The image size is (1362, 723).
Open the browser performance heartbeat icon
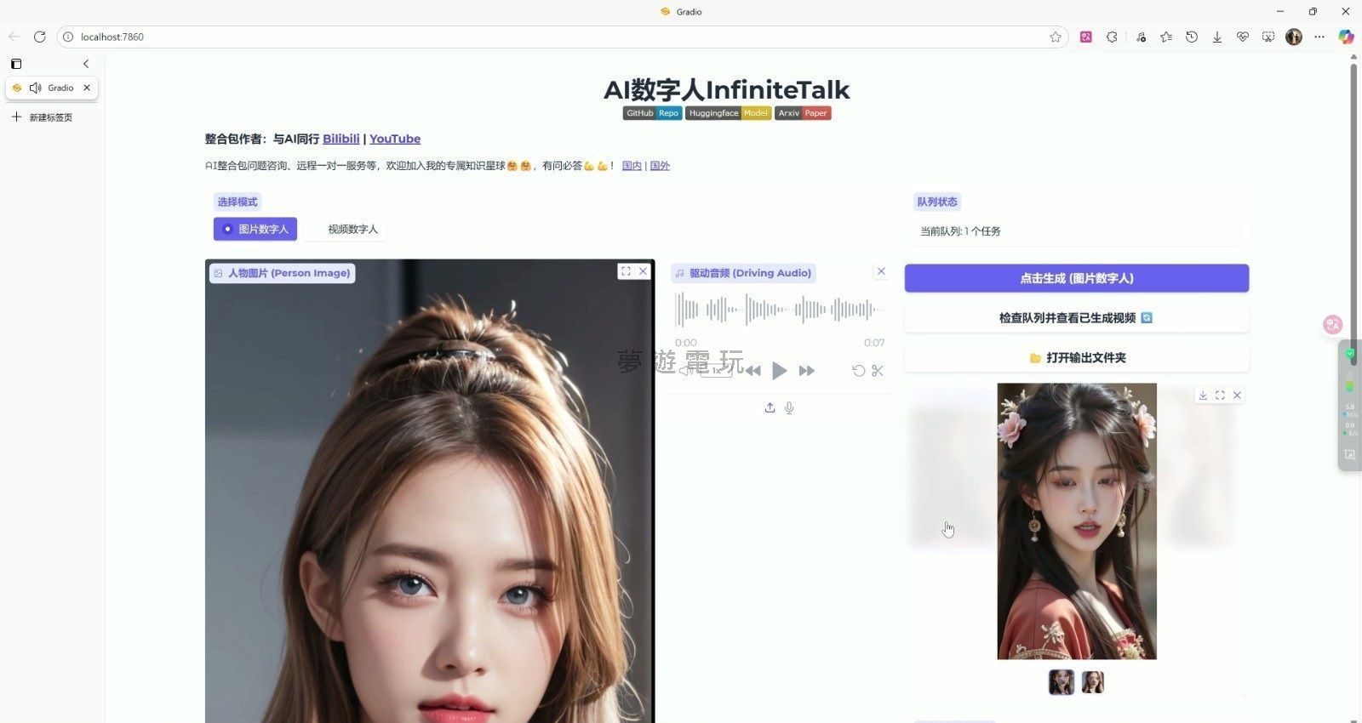tap(1243, 37)
